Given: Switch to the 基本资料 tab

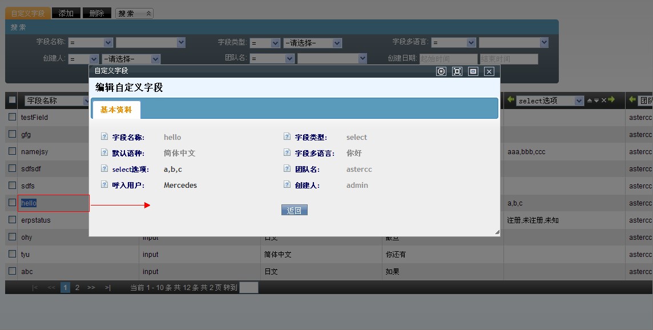Looking at the screenshot, I should 116,110.
